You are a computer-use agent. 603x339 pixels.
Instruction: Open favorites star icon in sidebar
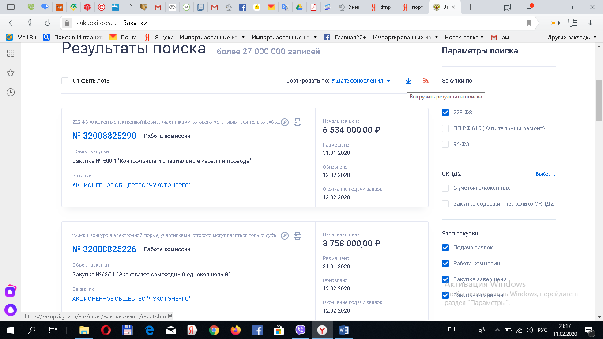pos(11,73)
